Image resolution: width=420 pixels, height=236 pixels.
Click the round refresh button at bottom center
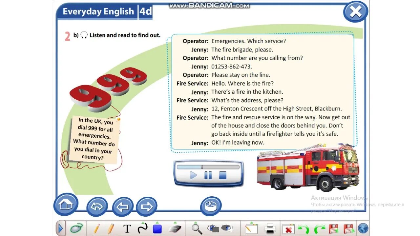pyautogui.click(x=211, y=206)
